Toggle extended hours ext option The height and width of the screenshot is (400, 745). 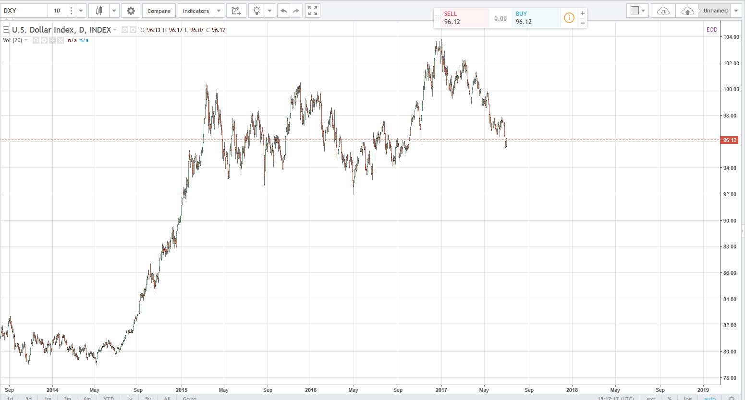coord(651,398)
